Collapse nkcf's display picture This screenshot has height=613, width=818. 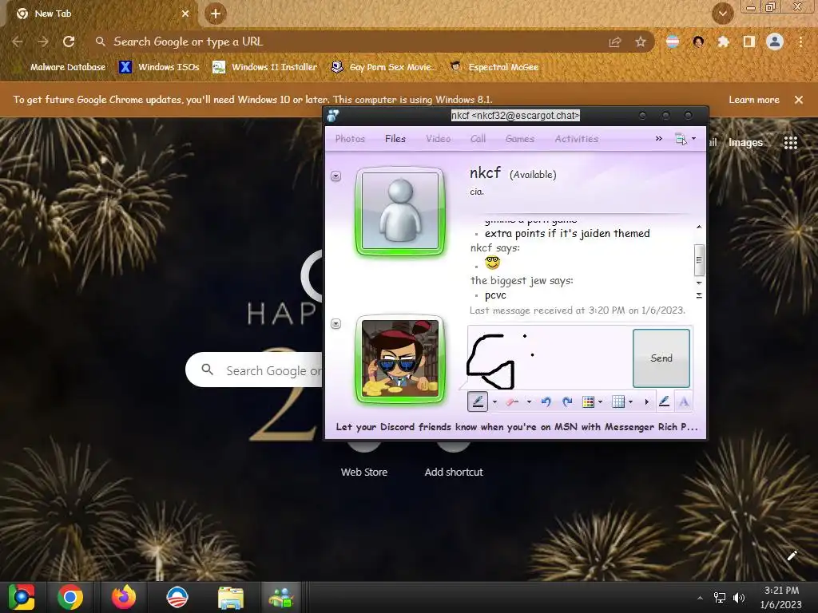tap(336, 176)
